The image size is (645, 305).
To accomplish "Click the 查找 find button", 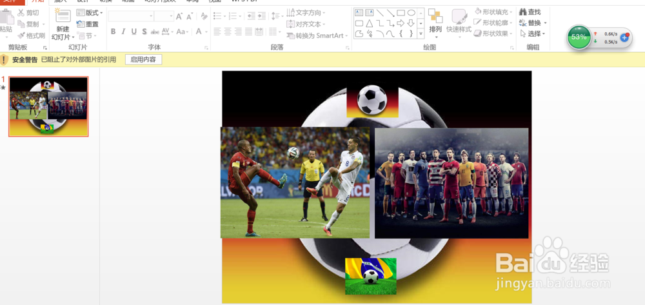I will 531,12.
